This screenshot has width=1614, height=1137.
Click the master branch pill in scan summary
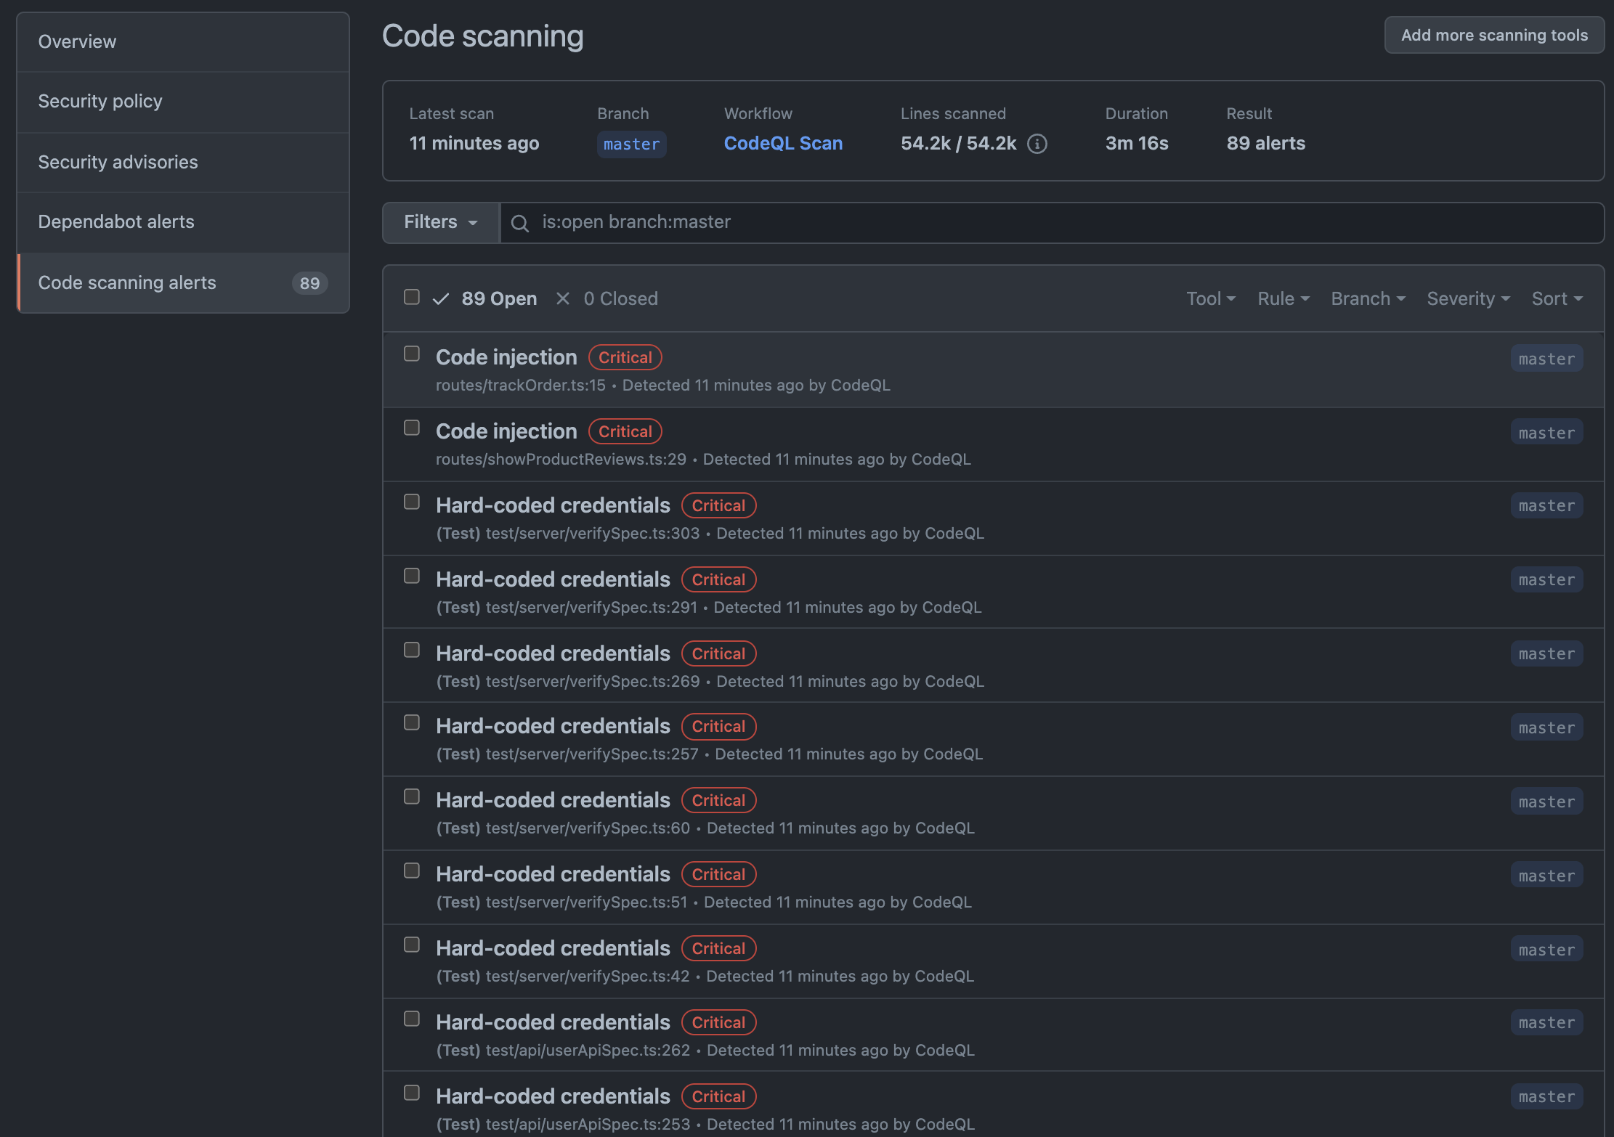click(630, 144)
